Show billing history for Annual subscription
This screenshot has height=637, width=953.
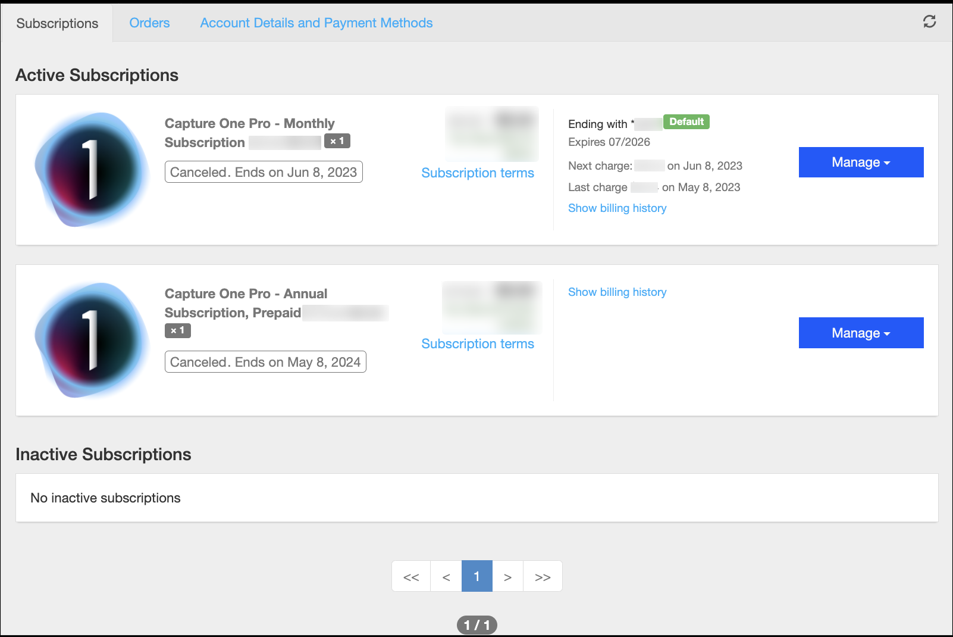(617, 292)
